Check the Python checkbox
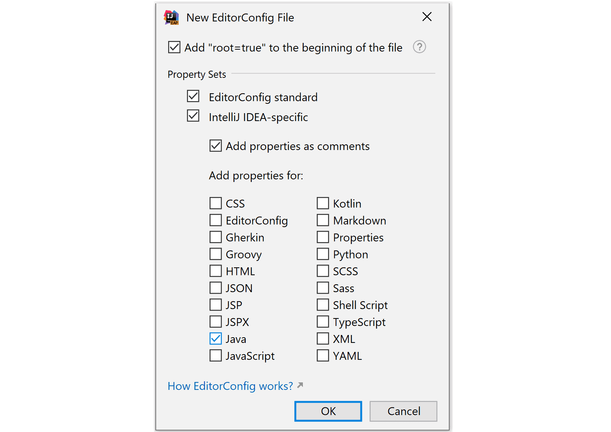The image size is (611, 432). coord(323,254)
